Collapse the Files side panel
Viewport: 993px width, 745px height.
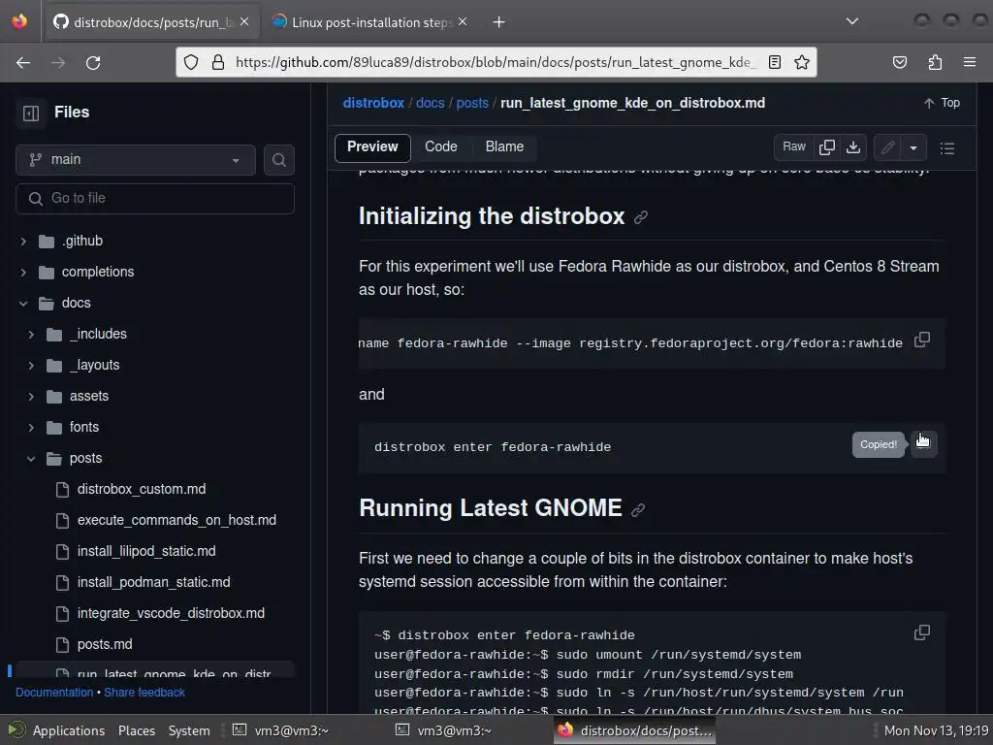point(31,113)
